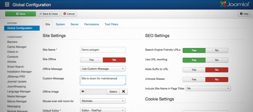Open Menus Manager in sidebar
The width and height of the screenshot is (253, 112).
click(x=17, y=102)
